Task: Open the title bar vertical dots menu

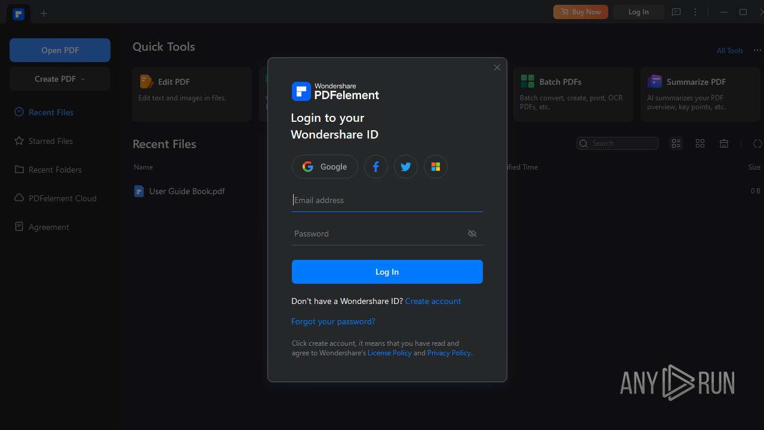Action: point(695,12)
